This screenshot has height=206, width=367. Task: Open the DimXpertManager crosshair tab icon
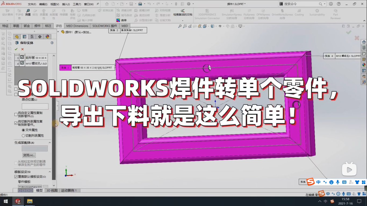40,37
